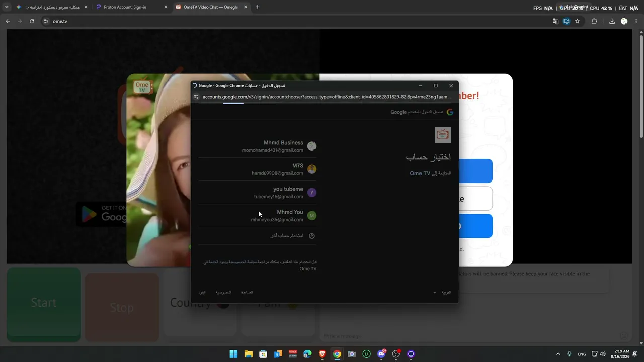The height and width of the screenshot is (362, 644).
Task: Click the Mhmd Business profile avatar
Action: (312, 146)
